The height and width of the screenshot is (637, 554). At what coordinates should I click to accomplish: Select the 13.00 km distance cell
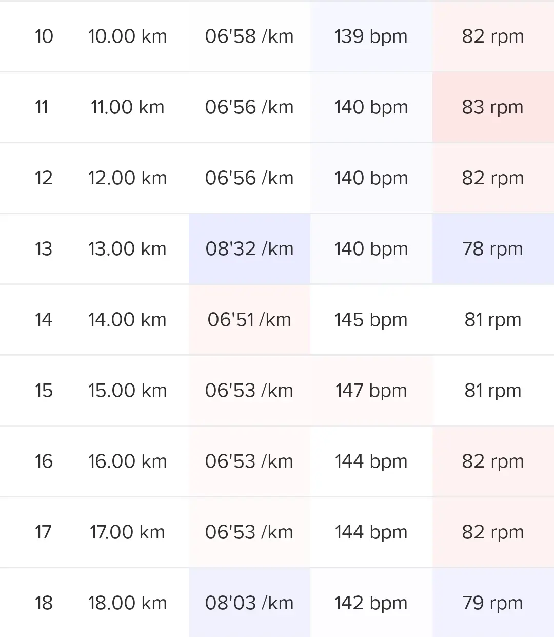(127, 249)
